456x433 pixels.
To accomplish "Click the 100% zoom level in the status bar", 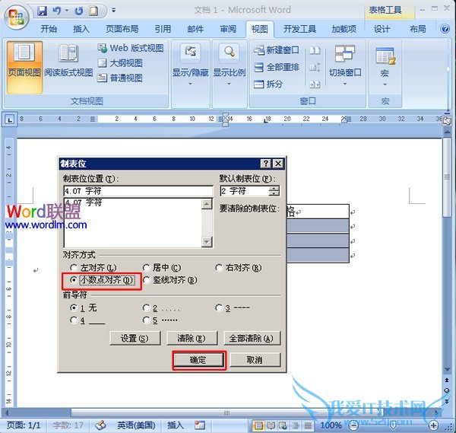I will (x=331, y=425).
